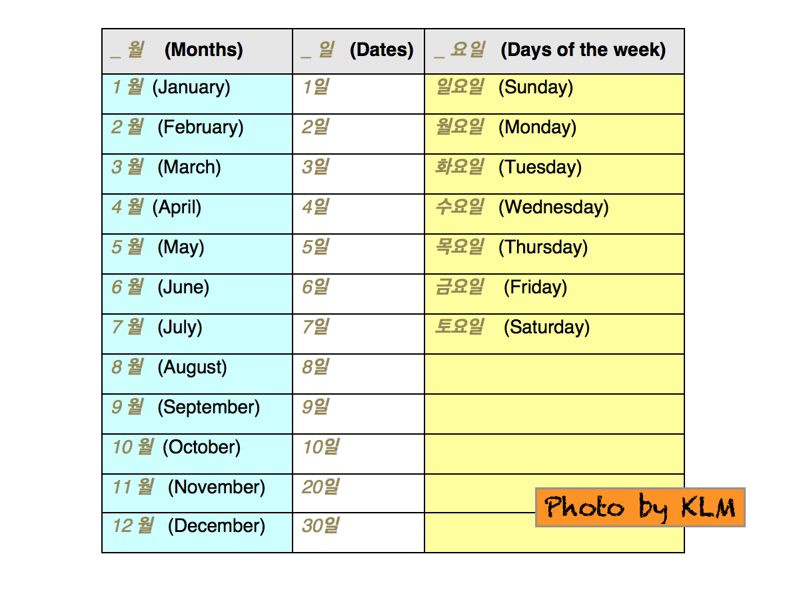Click the Dates column header
The image size is (793, 600).
[x=359, y=51]
